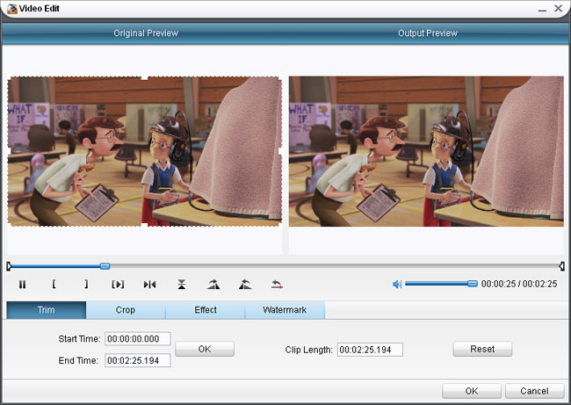Viewport: 571px width, 405px height.
Task: Set trim end point bracket icon
Action: pyautogui.click(x=86, y=284)
